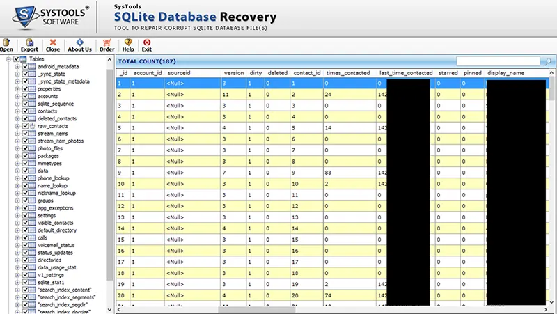The width and height of the screenshot is (557, 314).
Task: Click the Order shopping cart icon
Action: point(107,42)
